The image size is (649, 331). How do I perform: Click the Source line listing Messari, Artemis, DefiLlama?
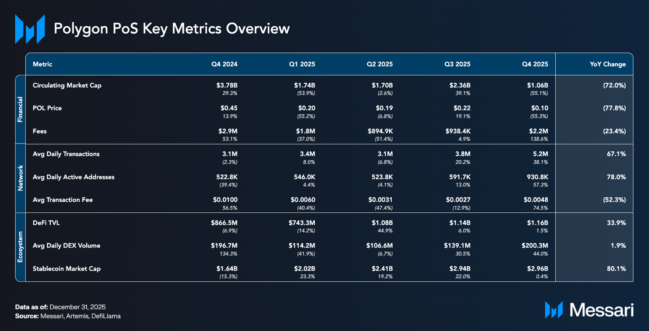(68, 316)
